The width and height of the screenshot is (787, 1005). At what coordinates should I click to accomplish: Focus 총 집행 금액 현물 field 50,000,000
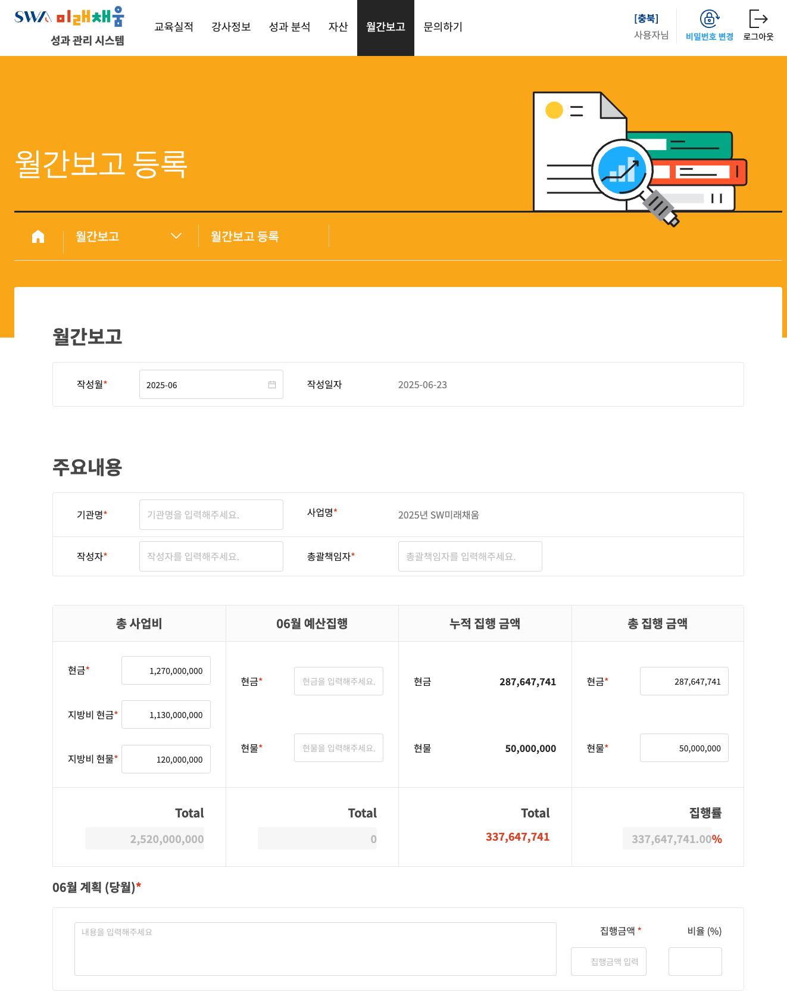click(x=684, y=748)
